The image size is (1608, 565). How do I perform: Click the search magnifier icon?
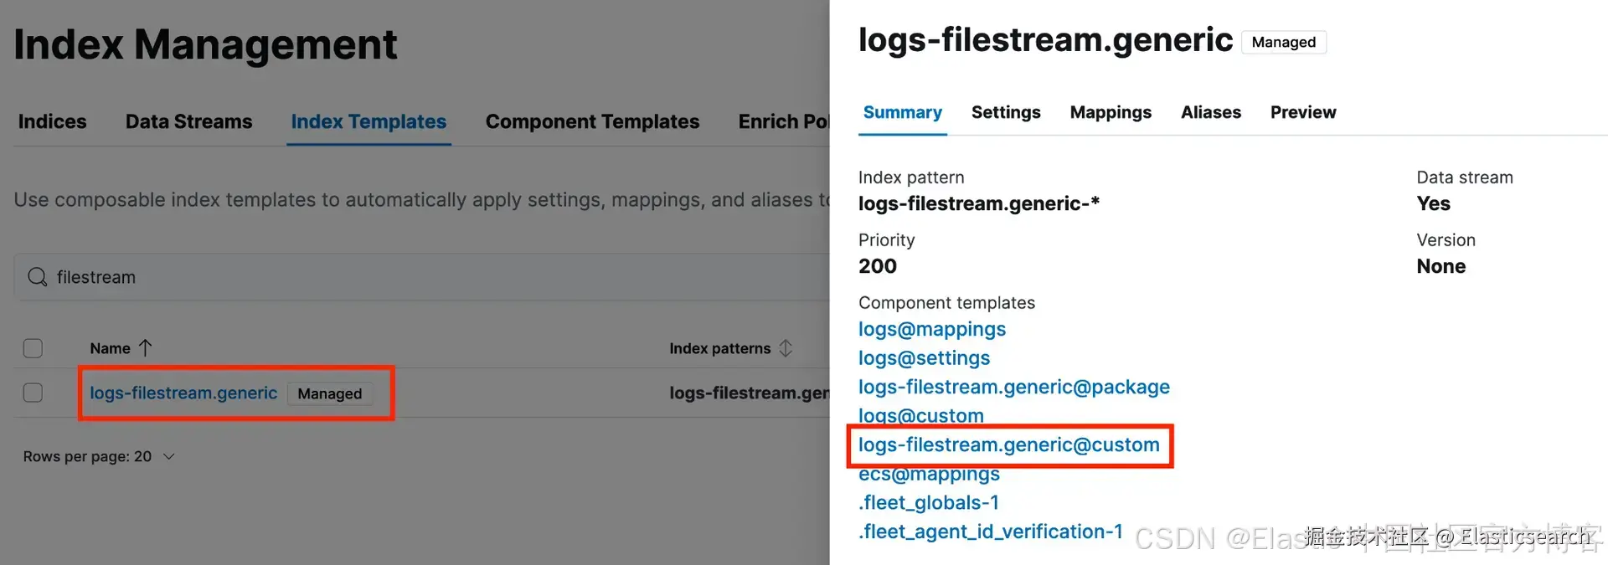(37, 277)
